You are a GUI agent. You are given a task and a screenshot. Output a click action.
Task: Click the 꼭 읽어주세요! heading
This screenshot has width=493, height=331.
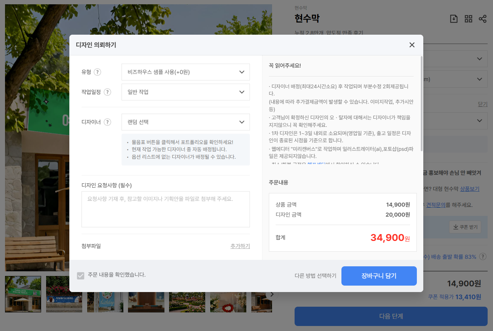tap(285, 65)
